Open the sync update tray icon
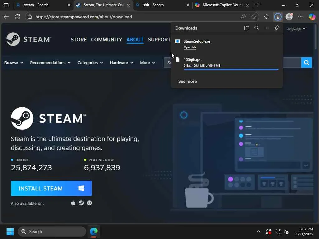319x239 pixels. click(268, 232)
